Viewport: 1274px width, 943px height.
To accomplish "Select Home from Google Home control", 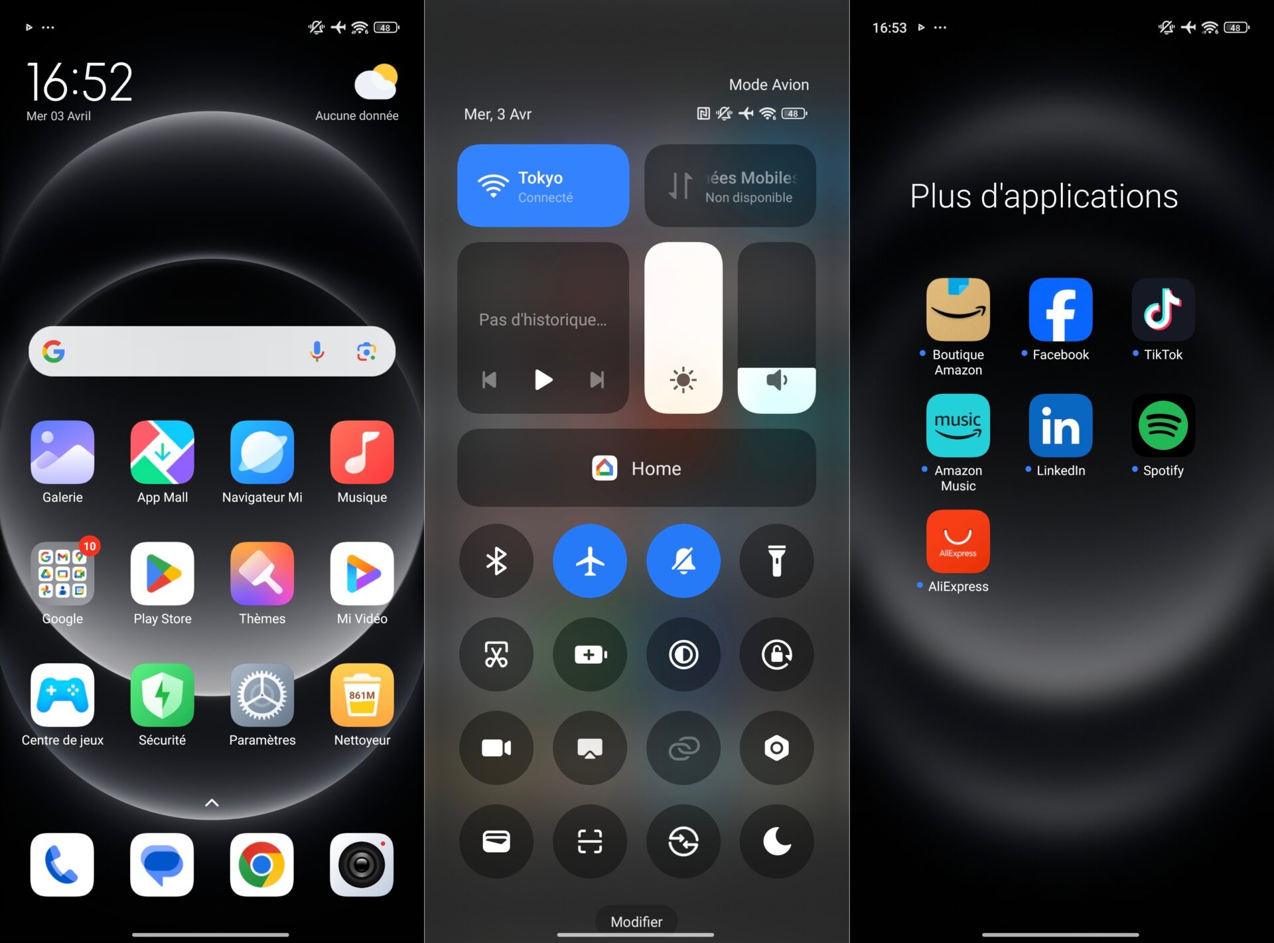I will coord(636,469).
